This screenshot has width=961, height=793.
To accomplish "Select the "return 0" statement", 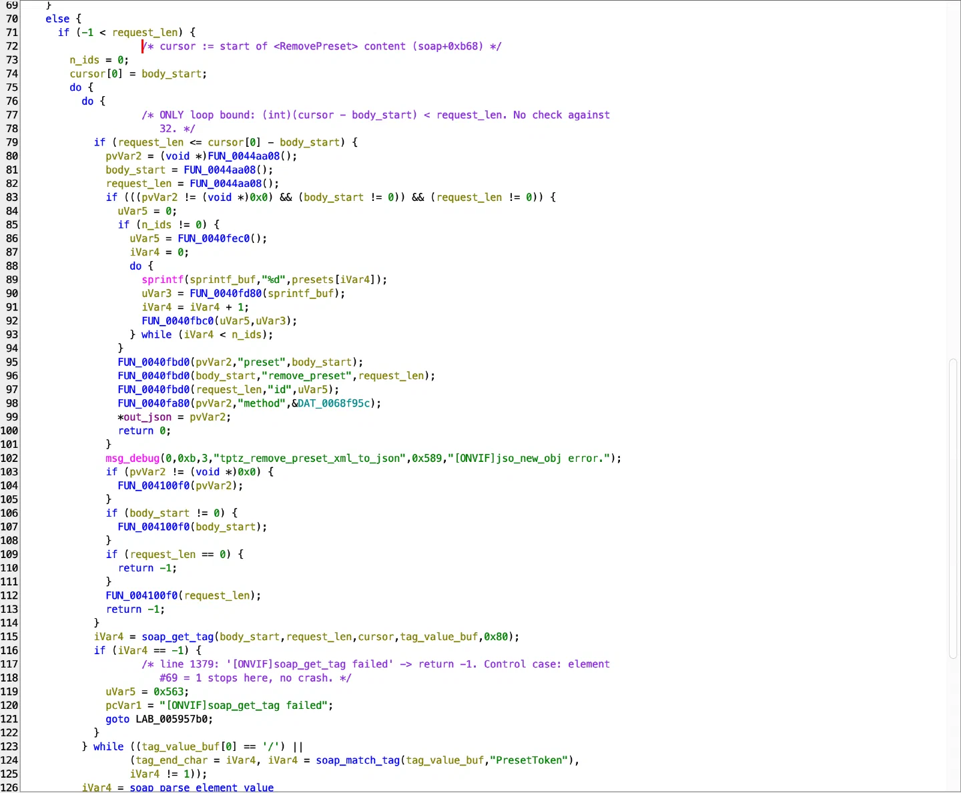I will [x=144, y=431].
